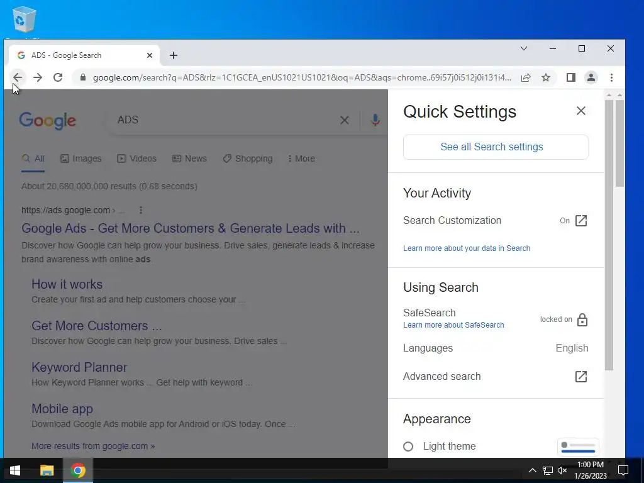This screenshot has width=644, height=483.
Task: Clear the search box with the X icon
Action: (x=344, y=120)
